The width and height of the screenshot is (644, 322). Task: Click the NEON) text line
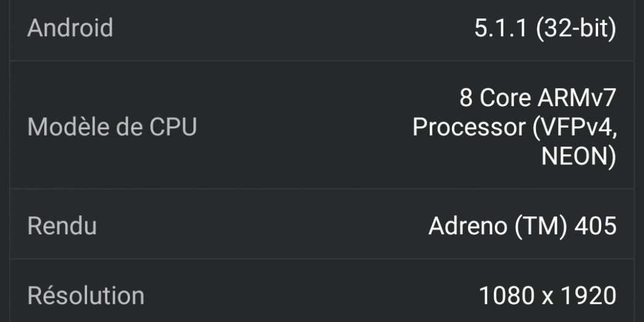pyautogui.click(x=578, y=156)
